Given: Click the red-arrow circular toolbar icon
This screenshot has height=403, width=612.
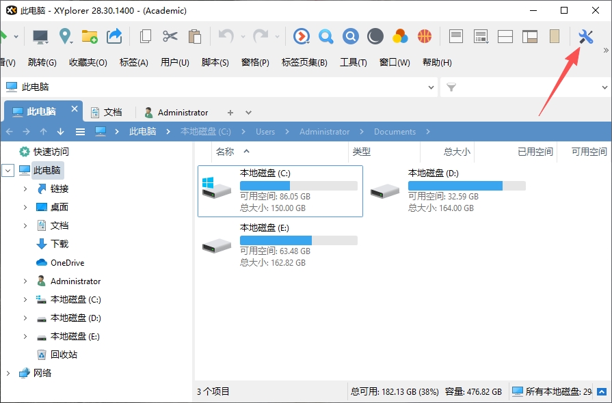Looking at the screenshot, I should point(302,37).
